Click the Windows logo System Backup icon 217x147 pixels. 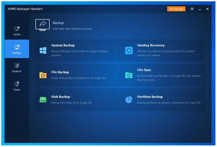pyautogui.click(x=43, y=50)
